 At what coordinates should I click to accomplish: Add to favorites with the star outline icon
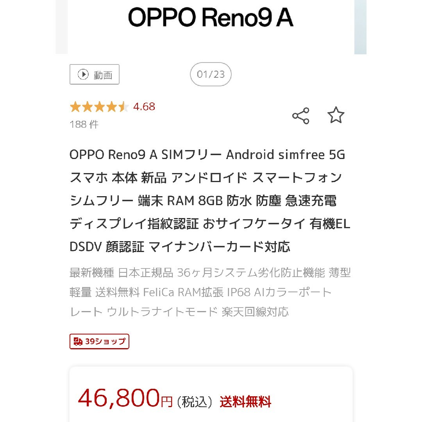point(336,115)
